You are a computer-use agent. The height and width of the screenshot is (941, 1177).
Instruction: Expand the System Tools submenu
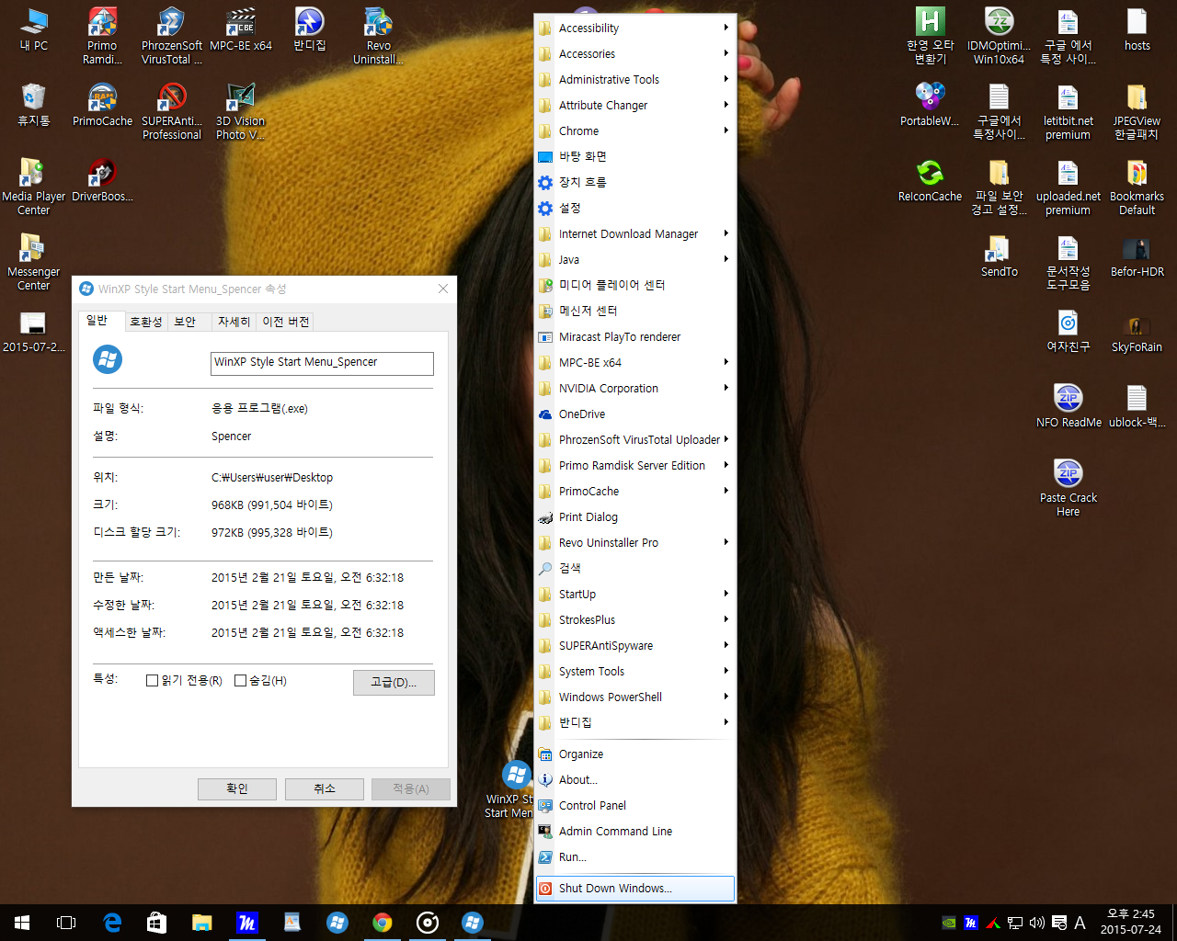(x=634, y=672)
